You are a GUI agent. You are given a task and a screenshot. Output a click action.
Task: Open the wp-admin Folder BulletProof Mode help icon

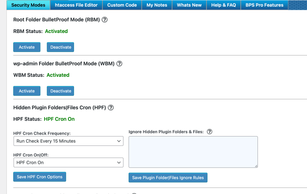pos(119,64)
